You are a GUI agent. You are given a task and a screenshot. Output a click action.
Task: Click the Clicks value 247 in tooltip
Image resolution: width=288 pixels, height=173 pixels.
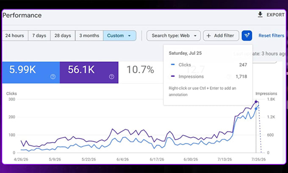[243, 65]
